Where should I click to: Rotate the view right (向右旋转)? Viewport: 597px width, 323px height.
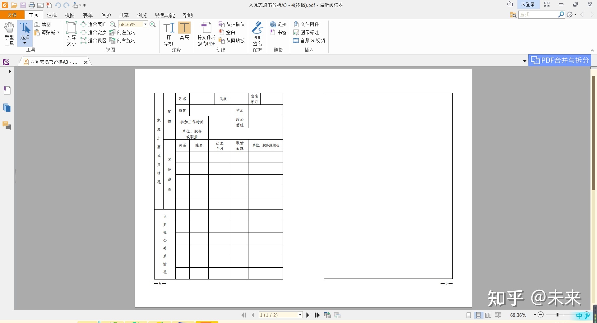[123, 40]
